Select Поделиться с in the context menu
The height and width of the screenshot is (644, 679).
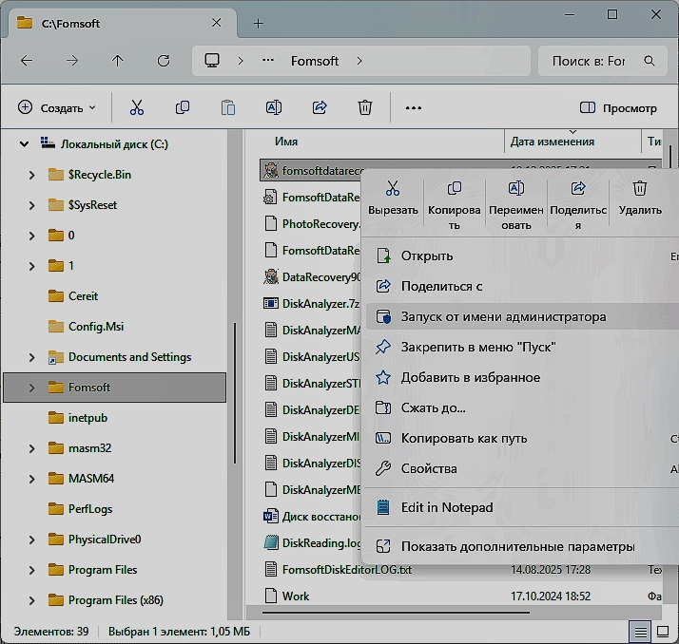coord(524,286)
